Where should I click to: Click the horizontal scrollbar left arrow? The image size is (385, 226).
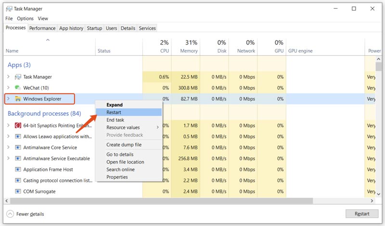7,201
